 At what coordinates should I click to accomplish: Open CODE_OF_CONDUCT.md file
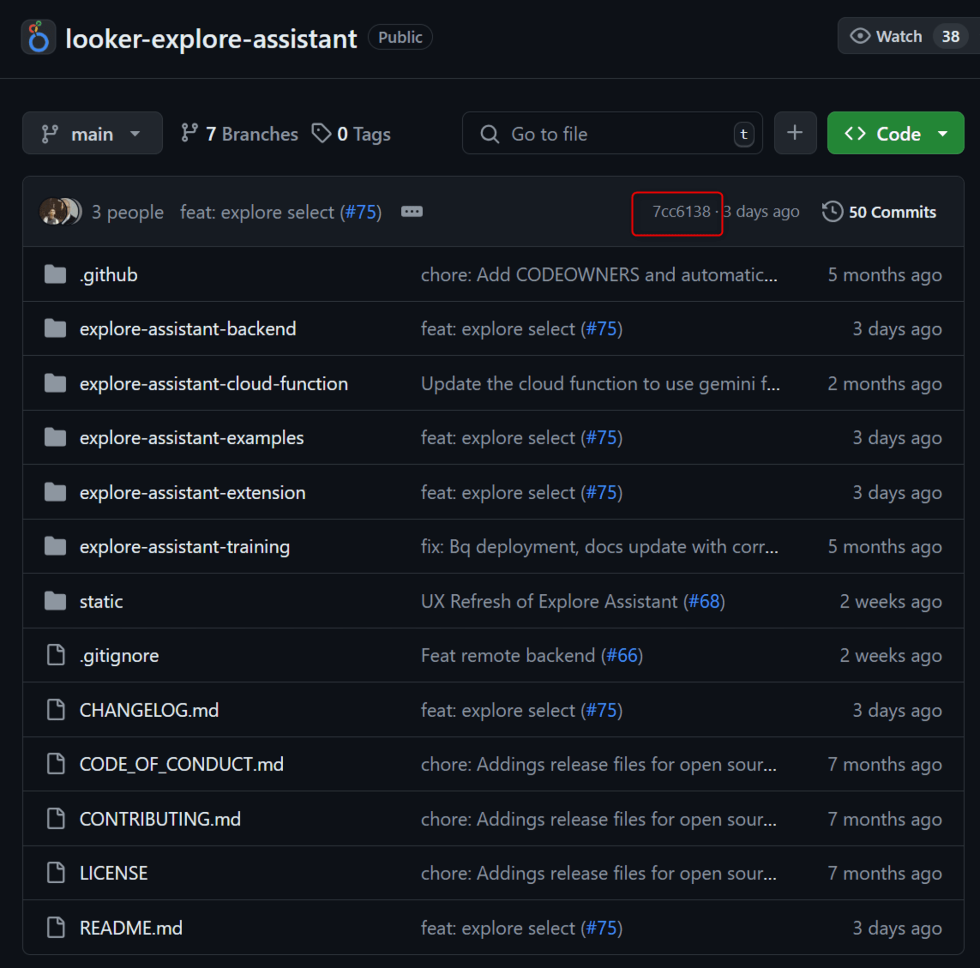182,764
